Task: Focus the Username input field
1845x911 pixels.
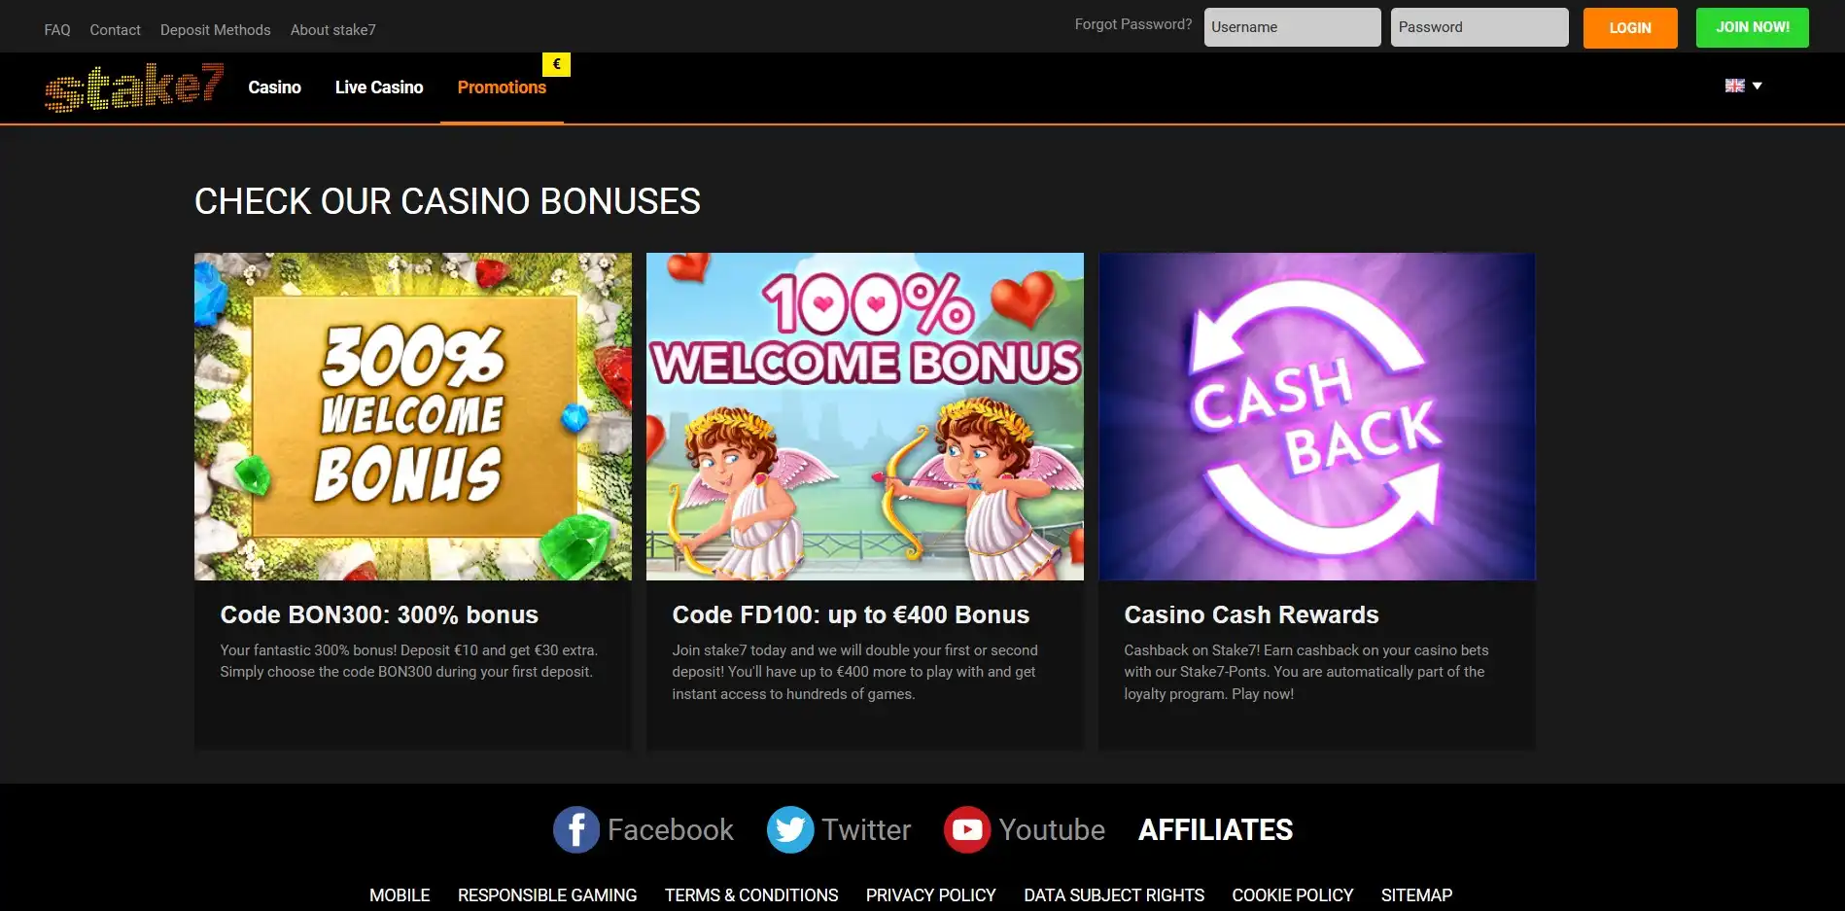Action: [1293, 27]
